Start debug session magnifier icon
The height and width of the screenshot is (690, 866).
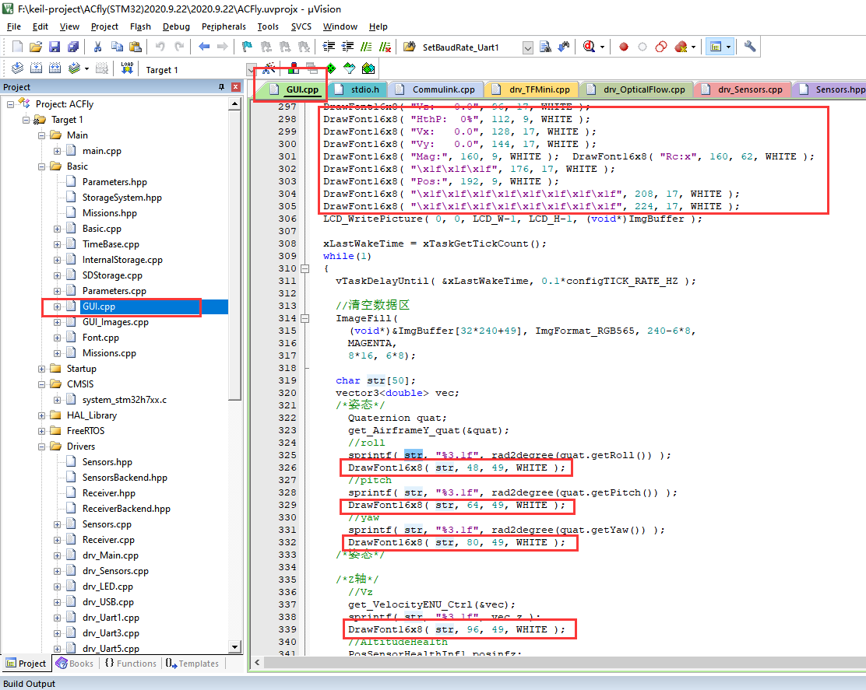point(590,47)
